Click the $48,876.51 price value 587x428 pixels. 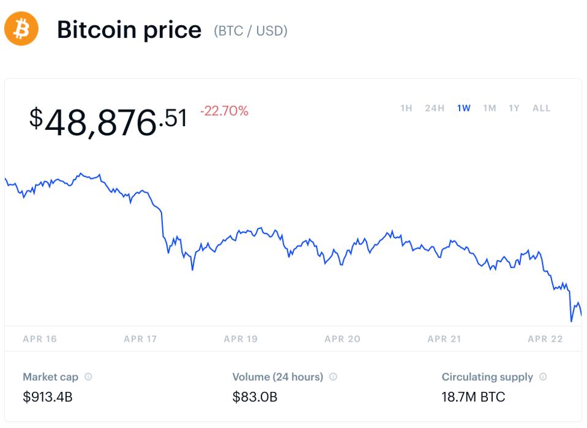tap(108, 121)
